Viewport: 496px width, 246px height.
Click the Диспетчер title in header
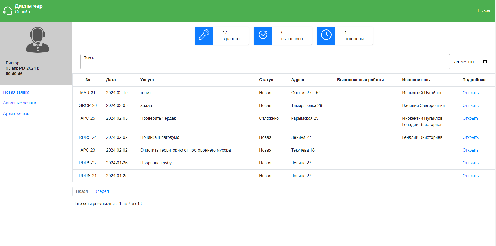(28, 6)
